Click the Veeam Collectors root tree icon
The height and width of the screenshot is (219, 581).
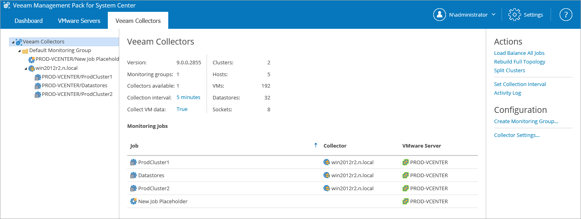pyautogui.click(x=19, y=42)
